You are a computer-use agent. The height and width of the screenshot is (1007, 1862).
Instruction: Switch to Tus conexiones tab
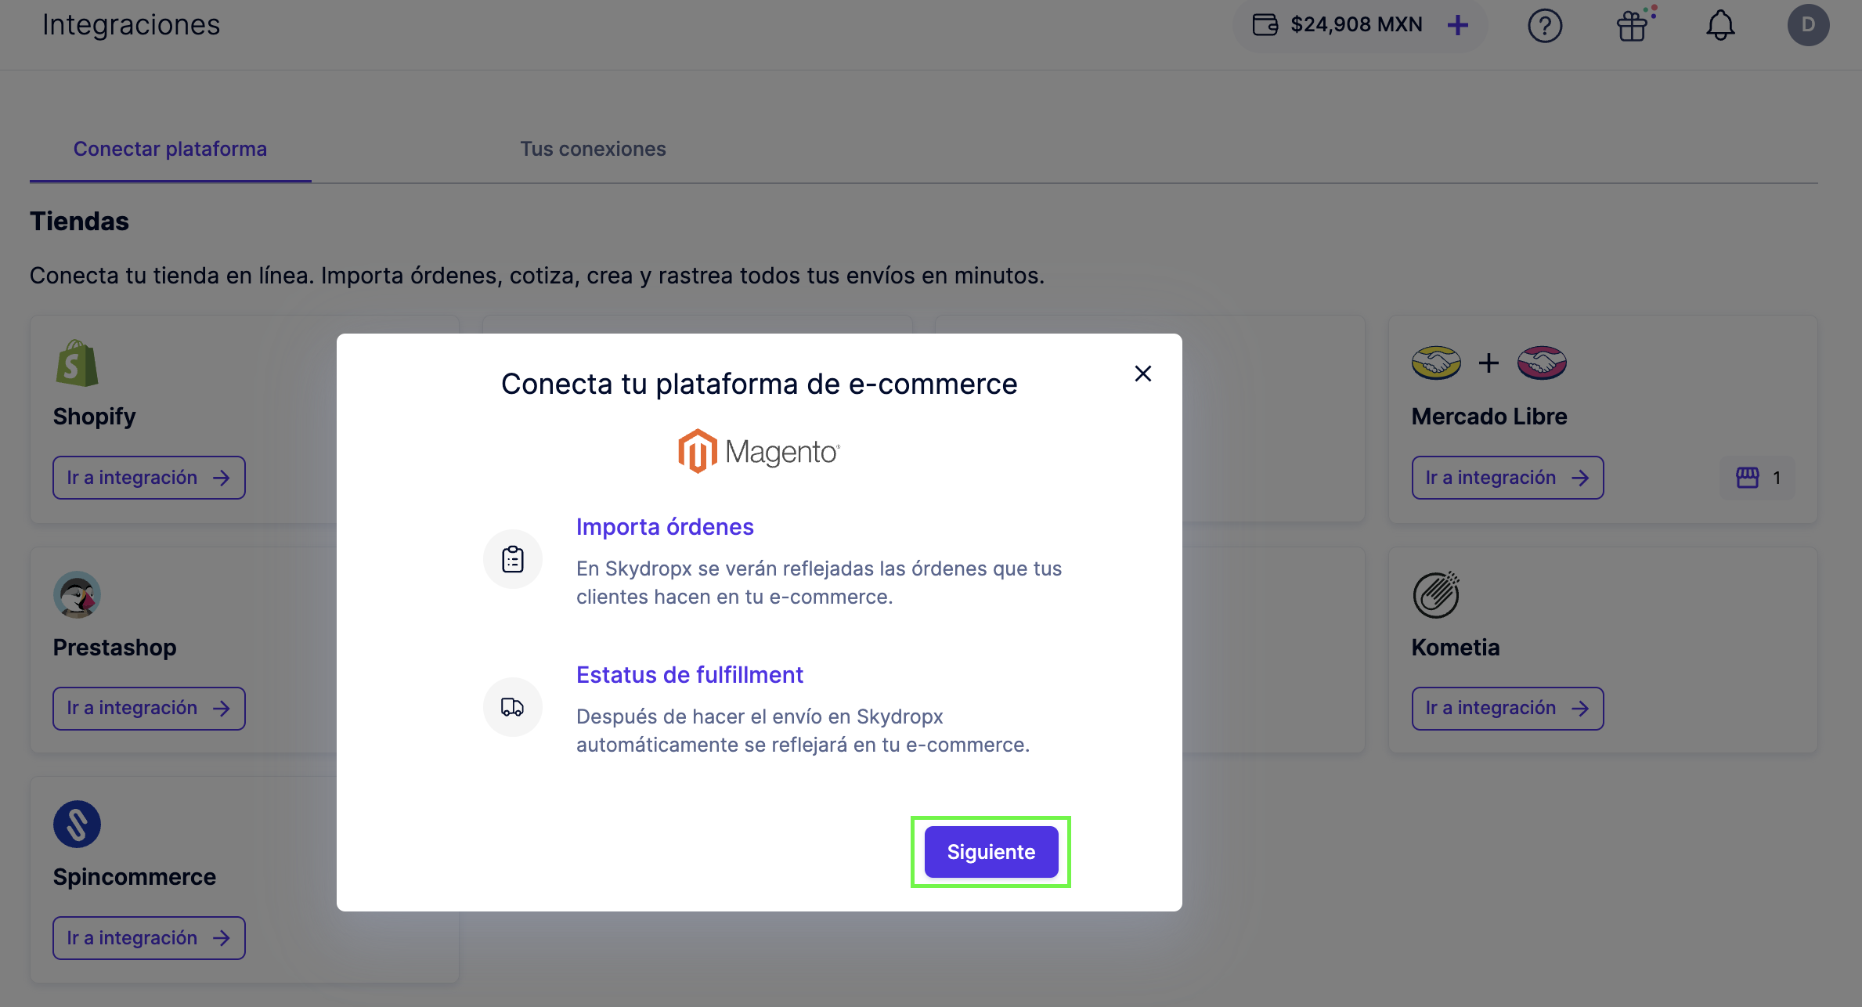pos(593,149)
